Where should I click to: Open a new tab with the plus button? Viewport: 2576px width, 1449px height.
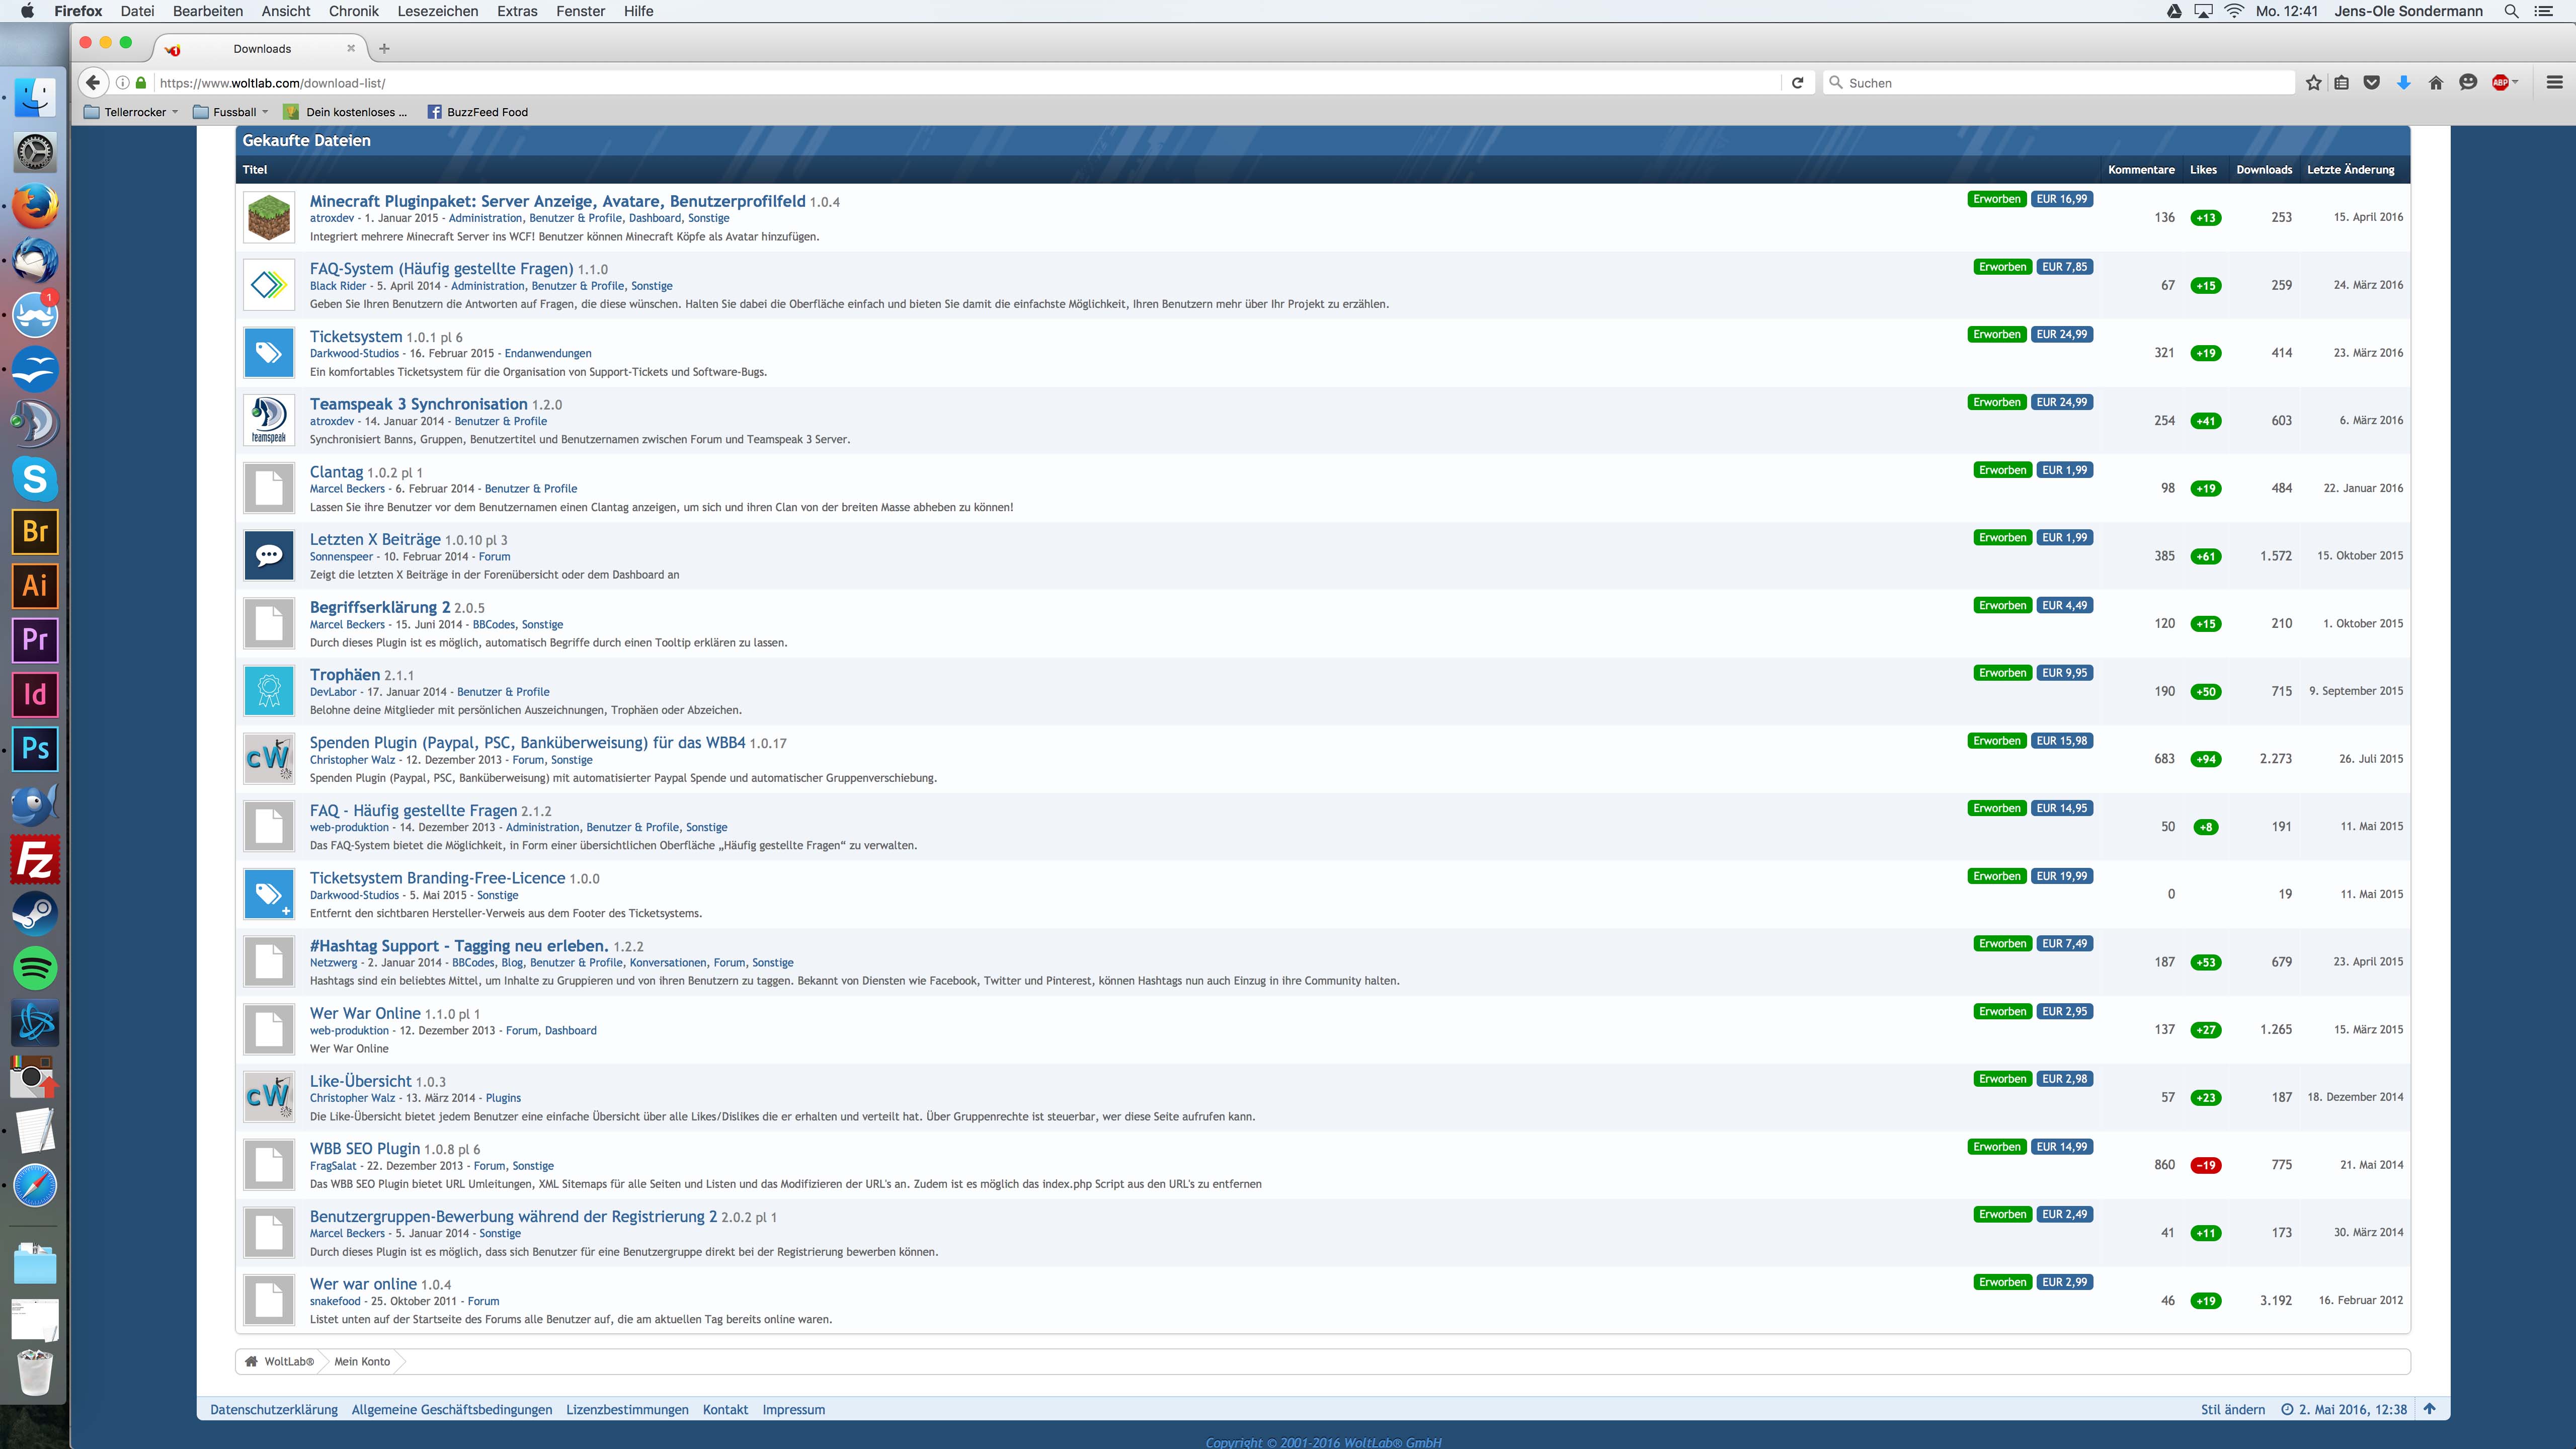coord(384,48)
